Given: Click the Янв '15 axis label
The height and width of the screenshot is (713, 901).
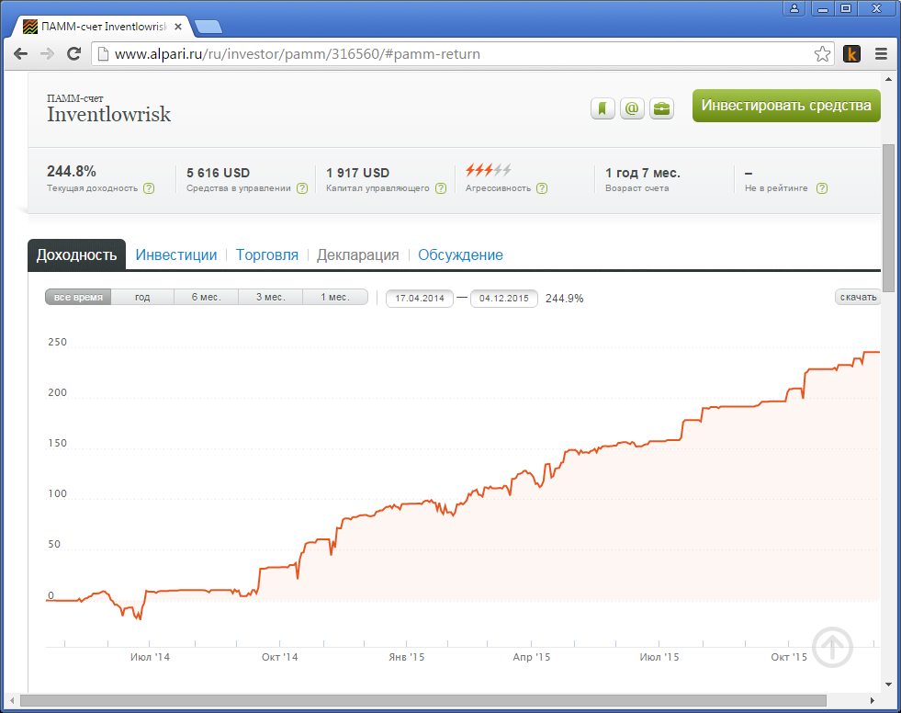Looking at the screenshot, I should pos(406,657).
